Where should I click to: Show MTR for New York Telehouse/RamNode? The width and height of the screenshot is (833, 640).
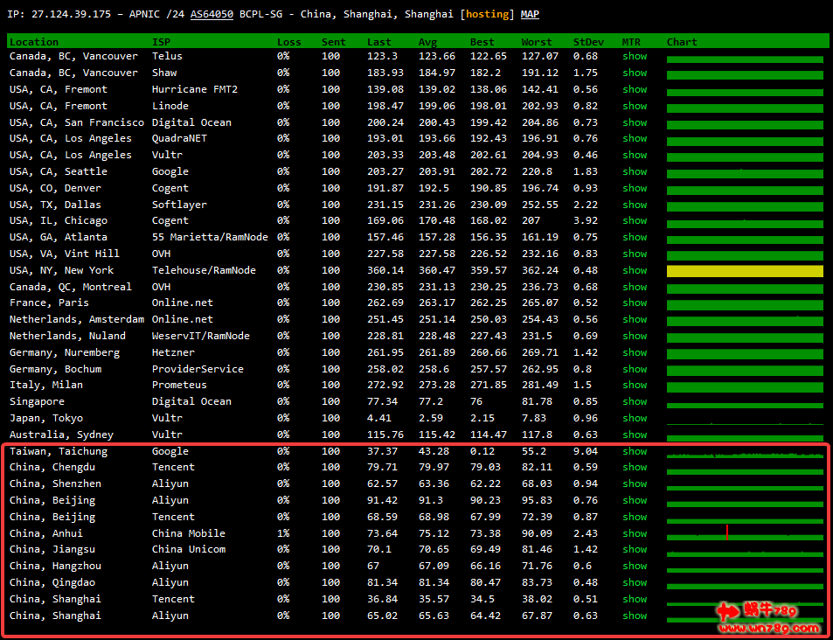pyautogui.click(x=635, y=270)
